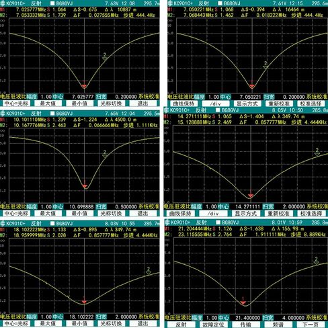Switch to 反射 mode in the 21.400000 panel
This screenshot has width=328, height=328.
pos(181,325)
